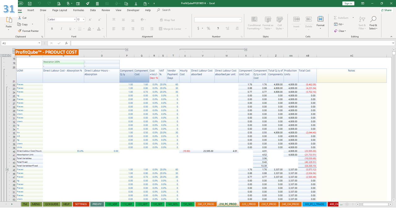Click the Undo arrow icon
This screenshot has width=396, height=222.
39,3
